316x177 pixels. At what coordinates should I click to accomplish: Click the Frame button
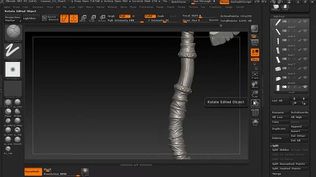tap(255, 76)
